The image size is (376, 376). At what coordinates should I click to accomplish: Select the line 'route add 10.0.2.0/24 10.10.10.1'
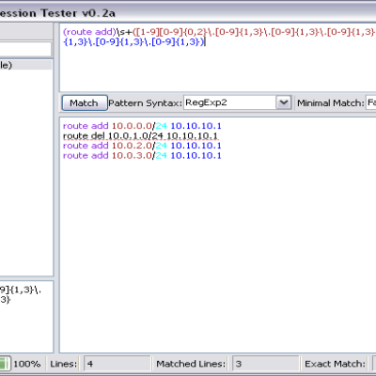(142, 146)
